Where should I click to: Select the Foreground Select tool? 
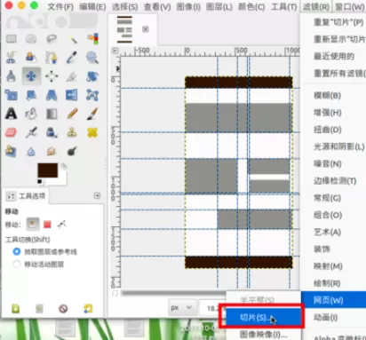point(31,58)
